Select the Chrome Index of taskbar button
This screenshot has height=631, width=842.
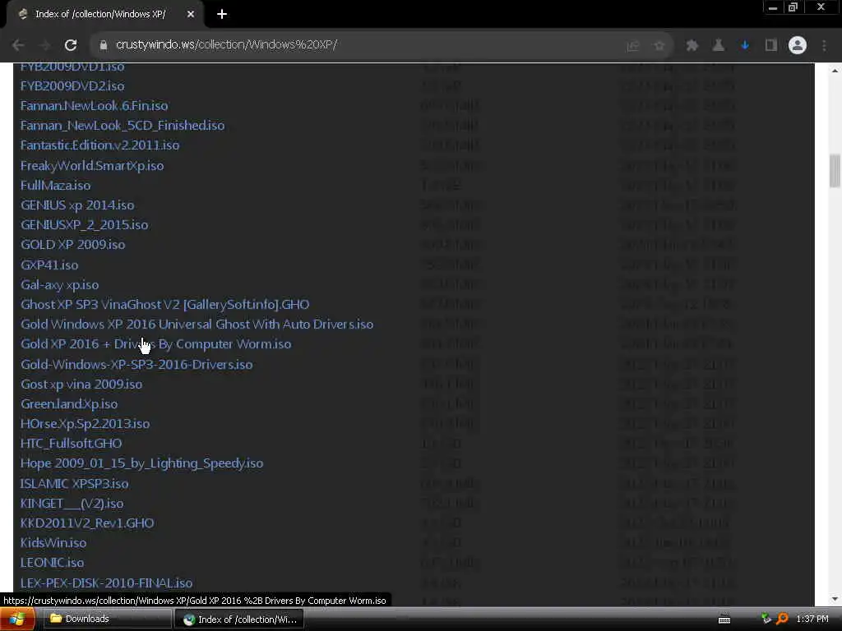pyautogui.click(x=239, y=619)
